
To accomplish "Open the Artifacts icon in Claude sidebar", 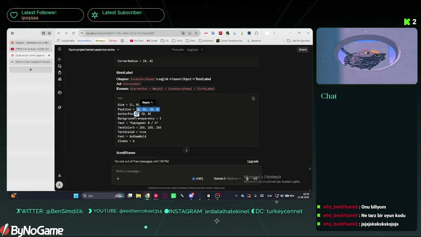I will tap(60, 79).
